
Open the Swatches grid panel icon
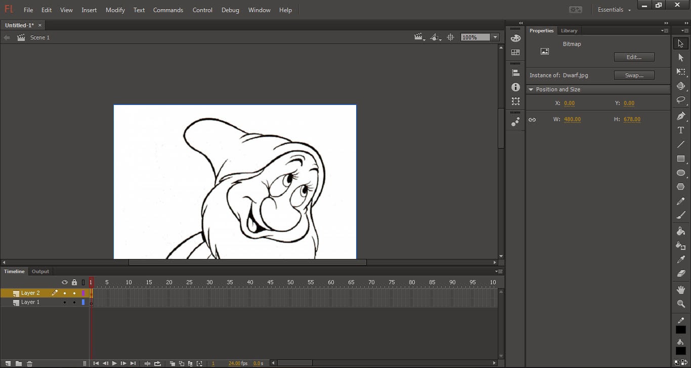[515, 52]
